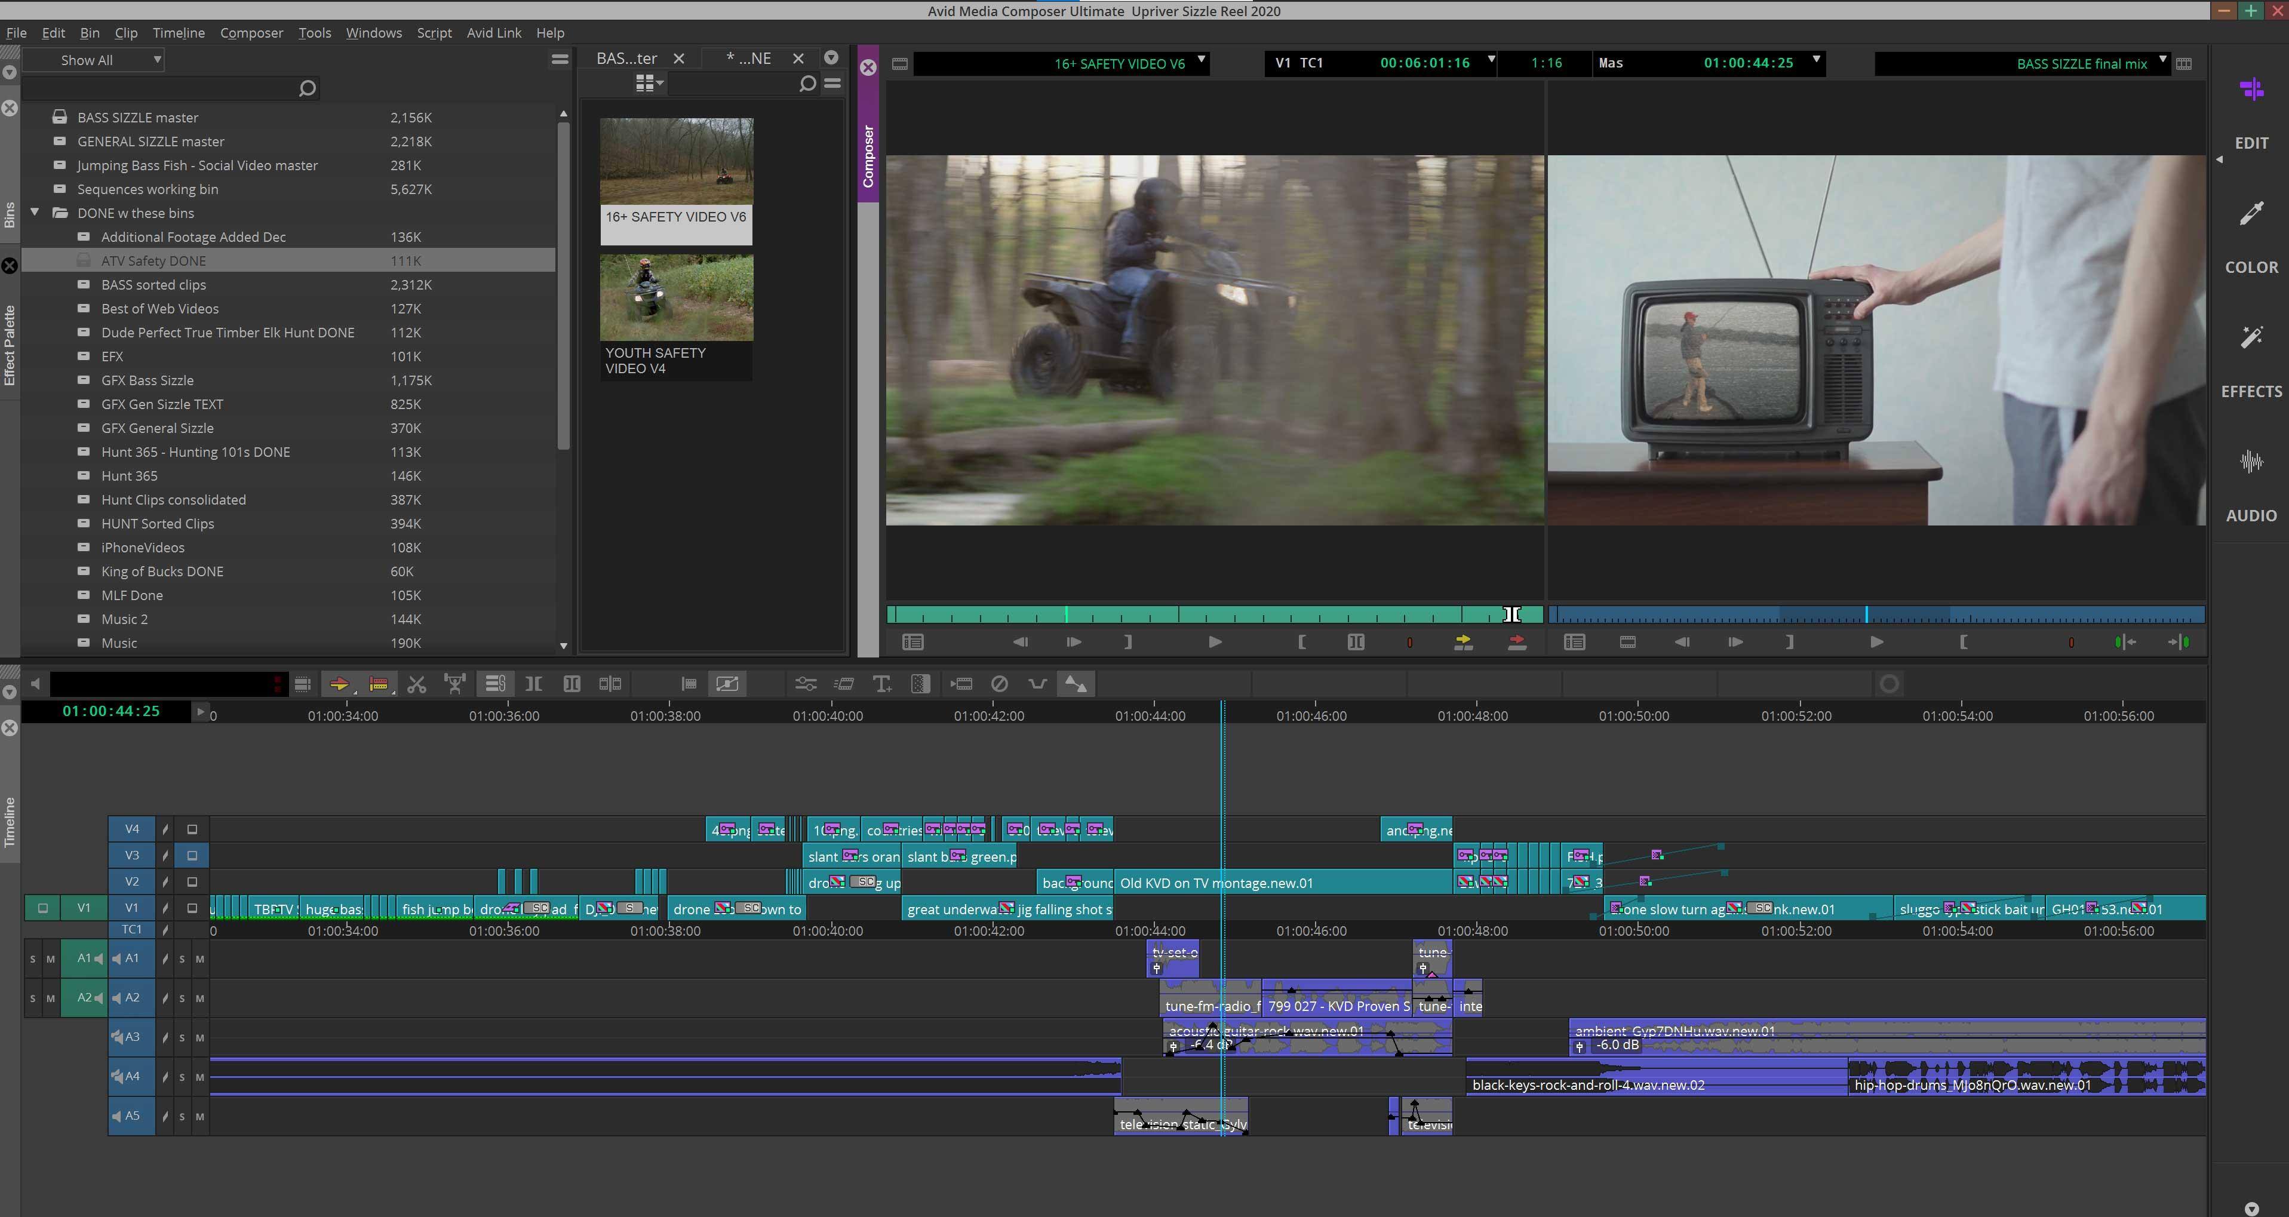
Task: Toggle the V3 track monitor box
Action: pyautogui.click(x=192, y=856)
